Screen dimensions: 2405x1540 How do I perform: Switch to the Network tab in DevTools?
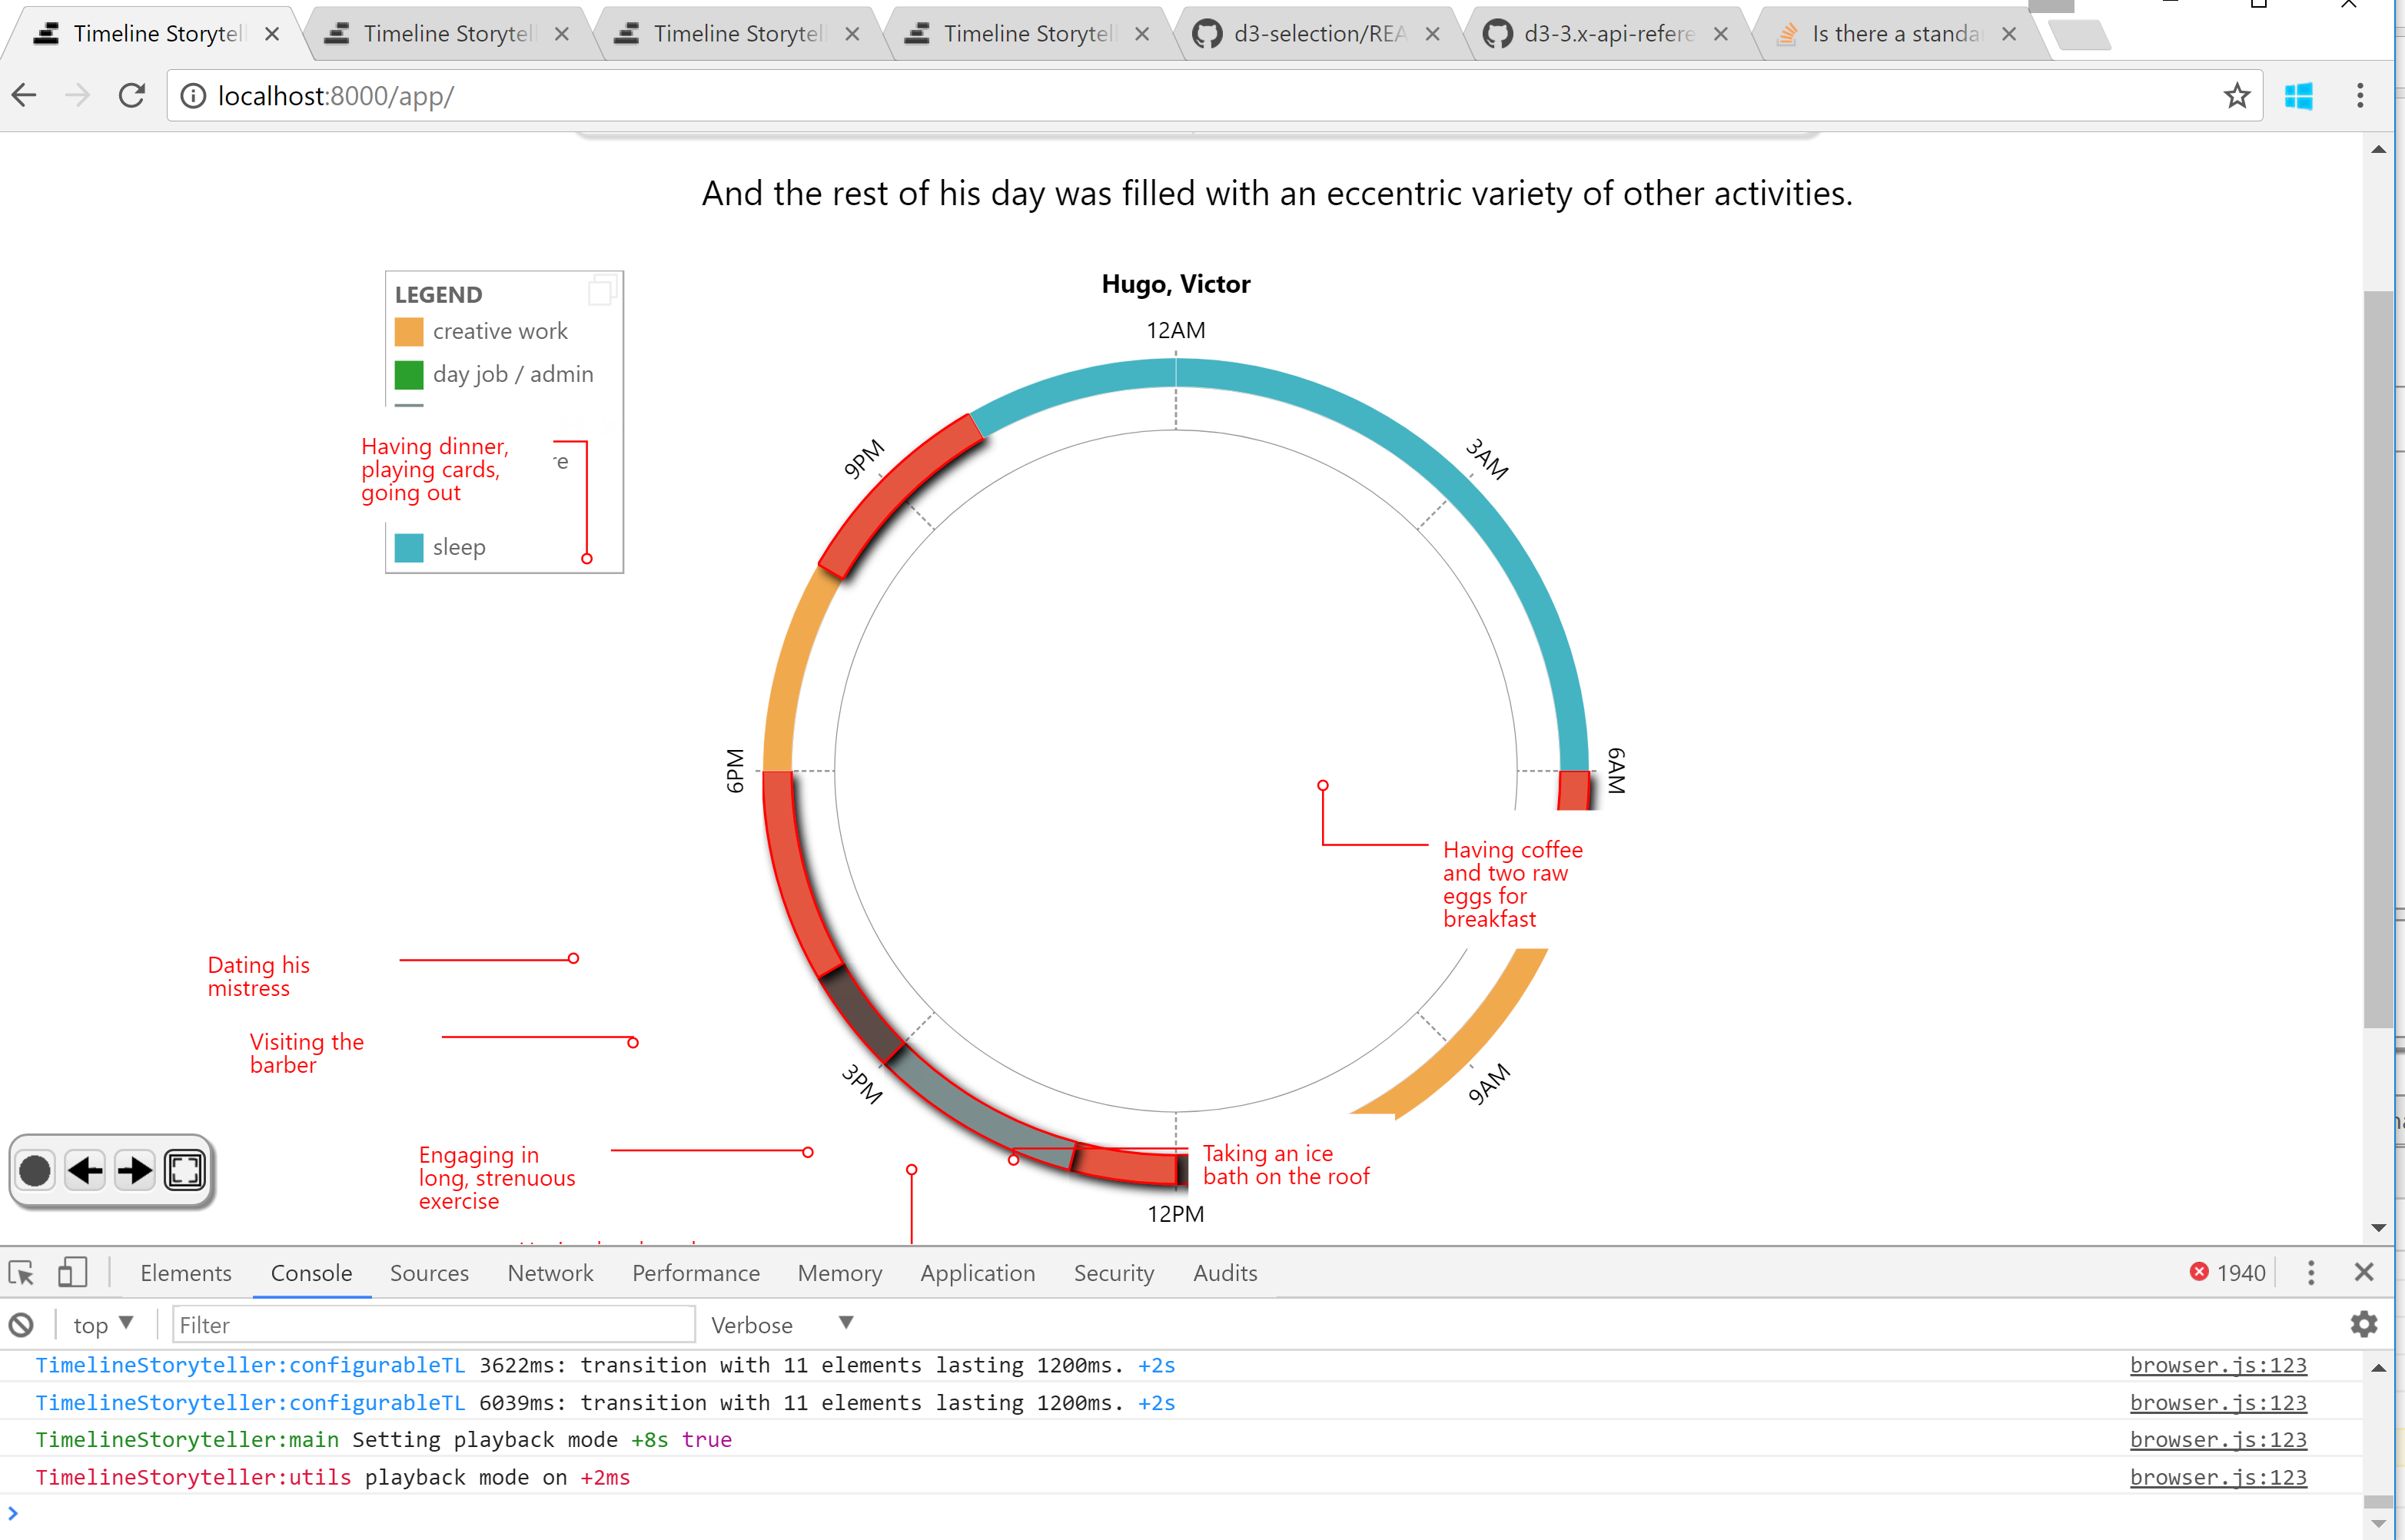[551, 1272]
